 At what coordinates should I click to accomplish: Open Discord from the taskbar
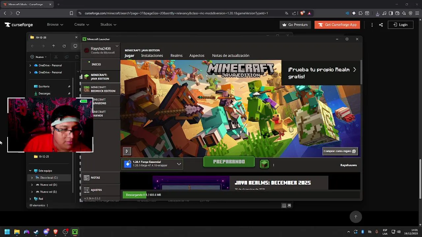point(46,232)
